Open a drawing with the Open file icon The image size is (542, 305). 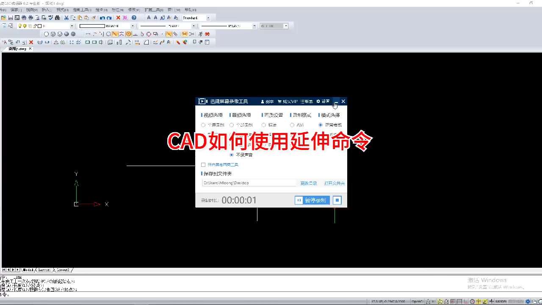point(3,17)
